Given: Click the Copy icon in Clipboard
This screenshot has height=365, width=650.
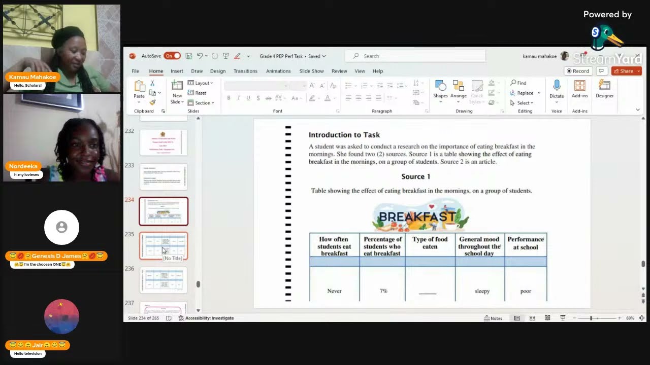Looking at the screenshot, I should click(152, 93).
